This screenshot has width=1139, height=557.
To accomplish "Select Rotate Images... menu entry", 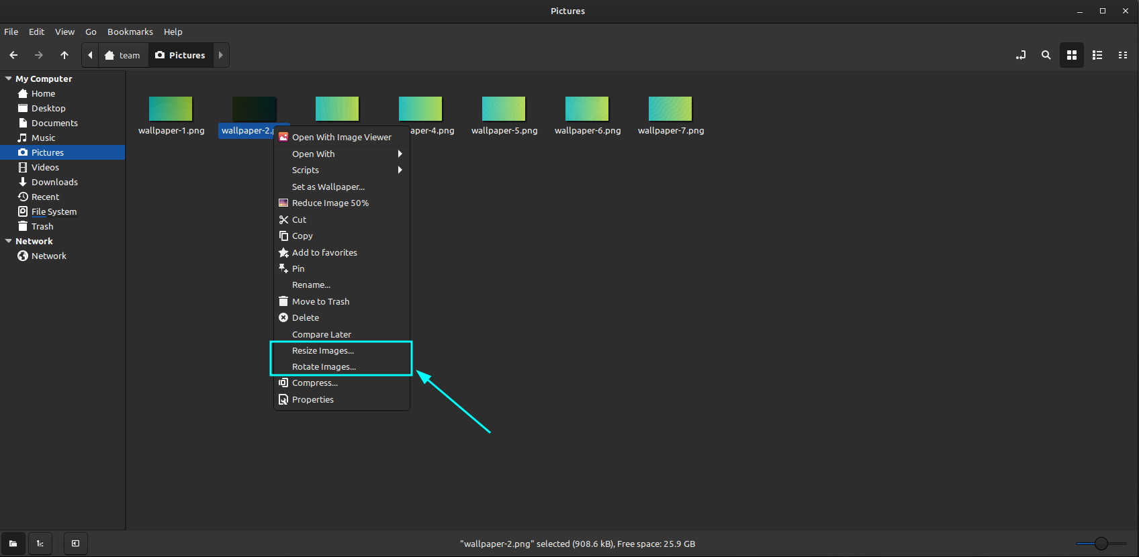I will click(342, 366).
